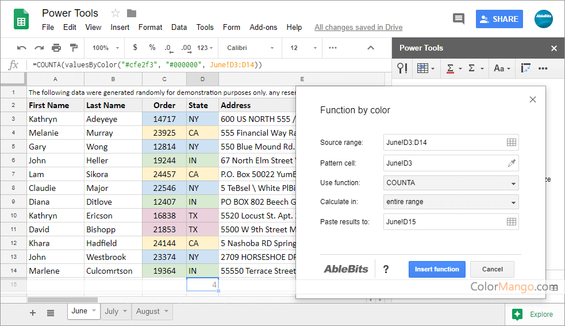Switch to the August sheet tab
This screenshot has height=326, width=565.
[148, 311]
